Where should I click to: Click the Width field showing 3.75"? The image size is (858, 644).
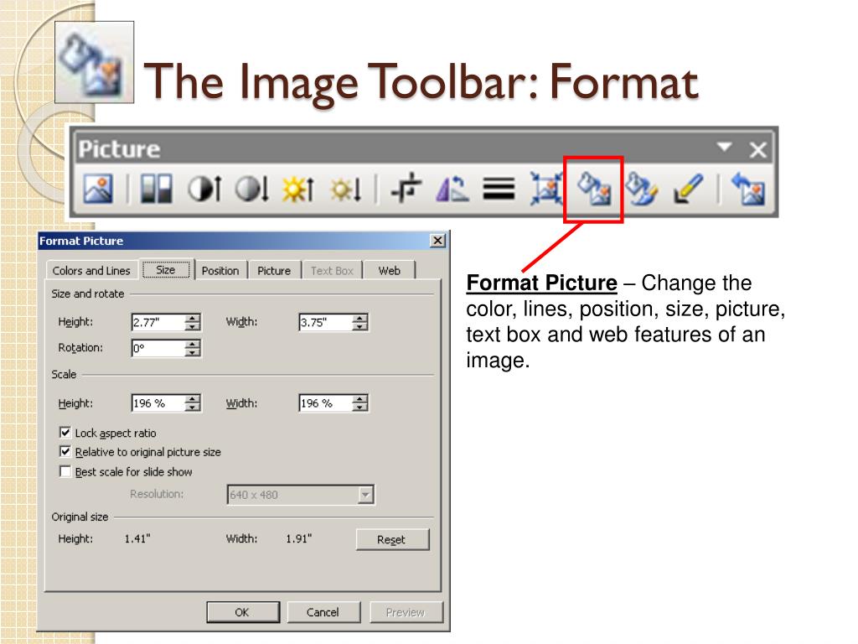326,323
